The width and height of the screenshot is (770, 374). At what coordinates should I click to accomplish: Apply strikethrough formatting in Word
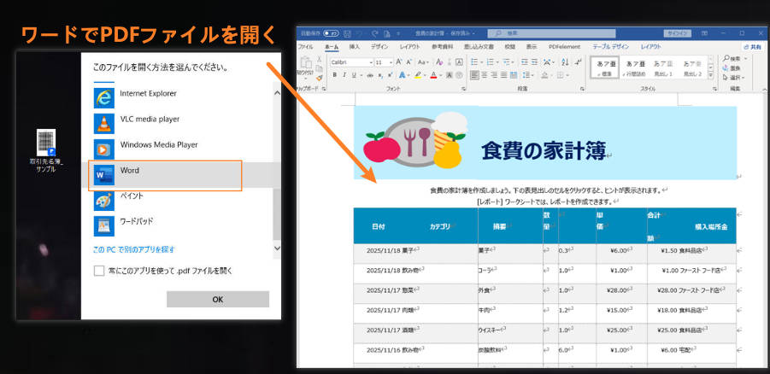point(370,75)
